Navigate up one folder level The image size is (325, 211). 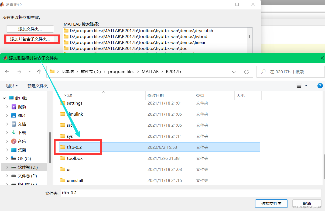(39, 71)
